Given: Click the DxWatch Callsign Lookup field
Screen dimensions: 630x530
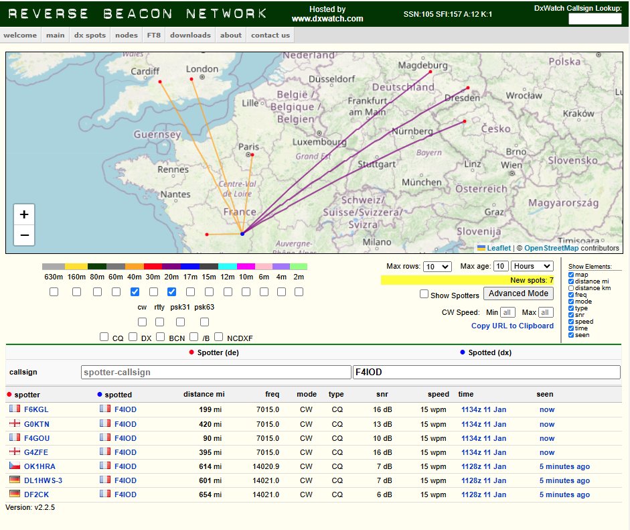Looking at the screenshot, I should click(x=595, y=19).
